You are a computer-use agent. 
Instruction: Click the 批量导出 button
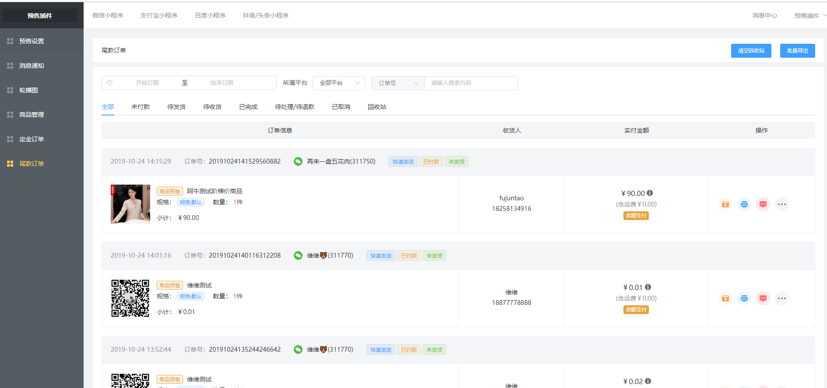click(x=797, y=51)
